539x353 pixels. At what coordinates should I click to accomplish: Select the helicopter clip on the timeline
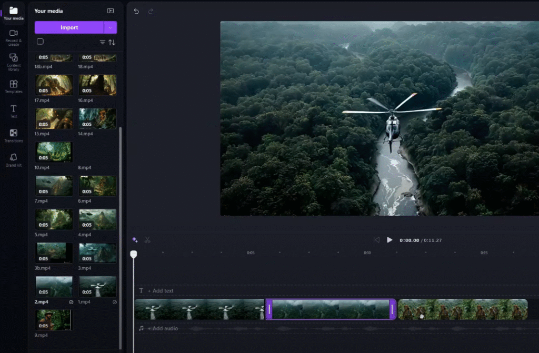pos(199,309)
